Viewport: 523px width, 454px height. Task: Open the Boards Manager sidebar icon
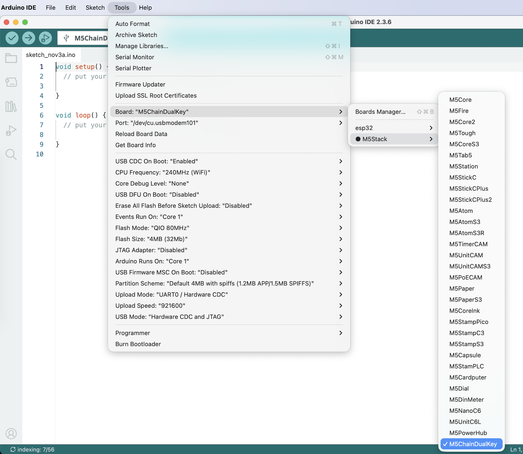[x=11, y=82]
